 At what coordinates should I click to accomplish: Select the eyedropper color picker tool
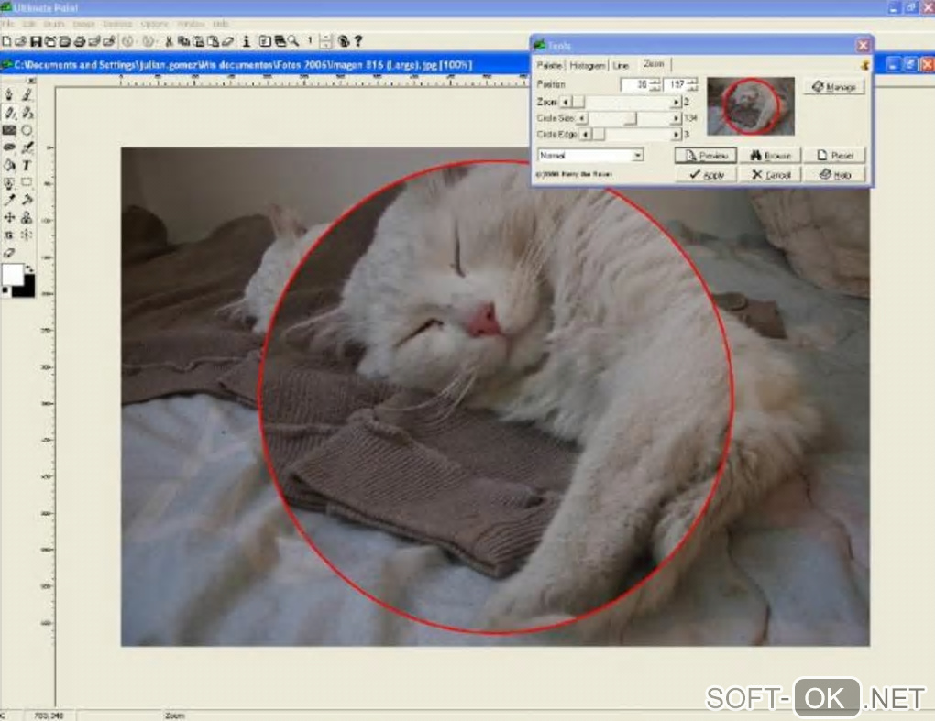pyautogui.click(x=9, y=200)
